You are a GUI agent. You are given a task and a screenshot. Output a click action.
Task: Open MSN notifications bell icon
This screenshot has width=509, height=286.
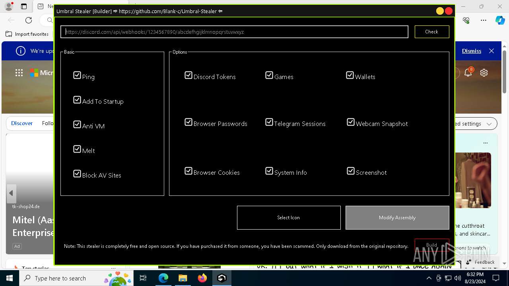[x=468, y=73]
